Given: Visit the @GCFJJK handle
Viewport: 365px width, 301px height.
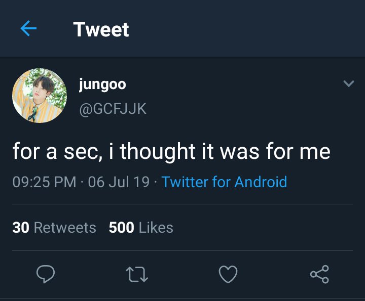Looking at the screenshot, I should coord(113,109).
